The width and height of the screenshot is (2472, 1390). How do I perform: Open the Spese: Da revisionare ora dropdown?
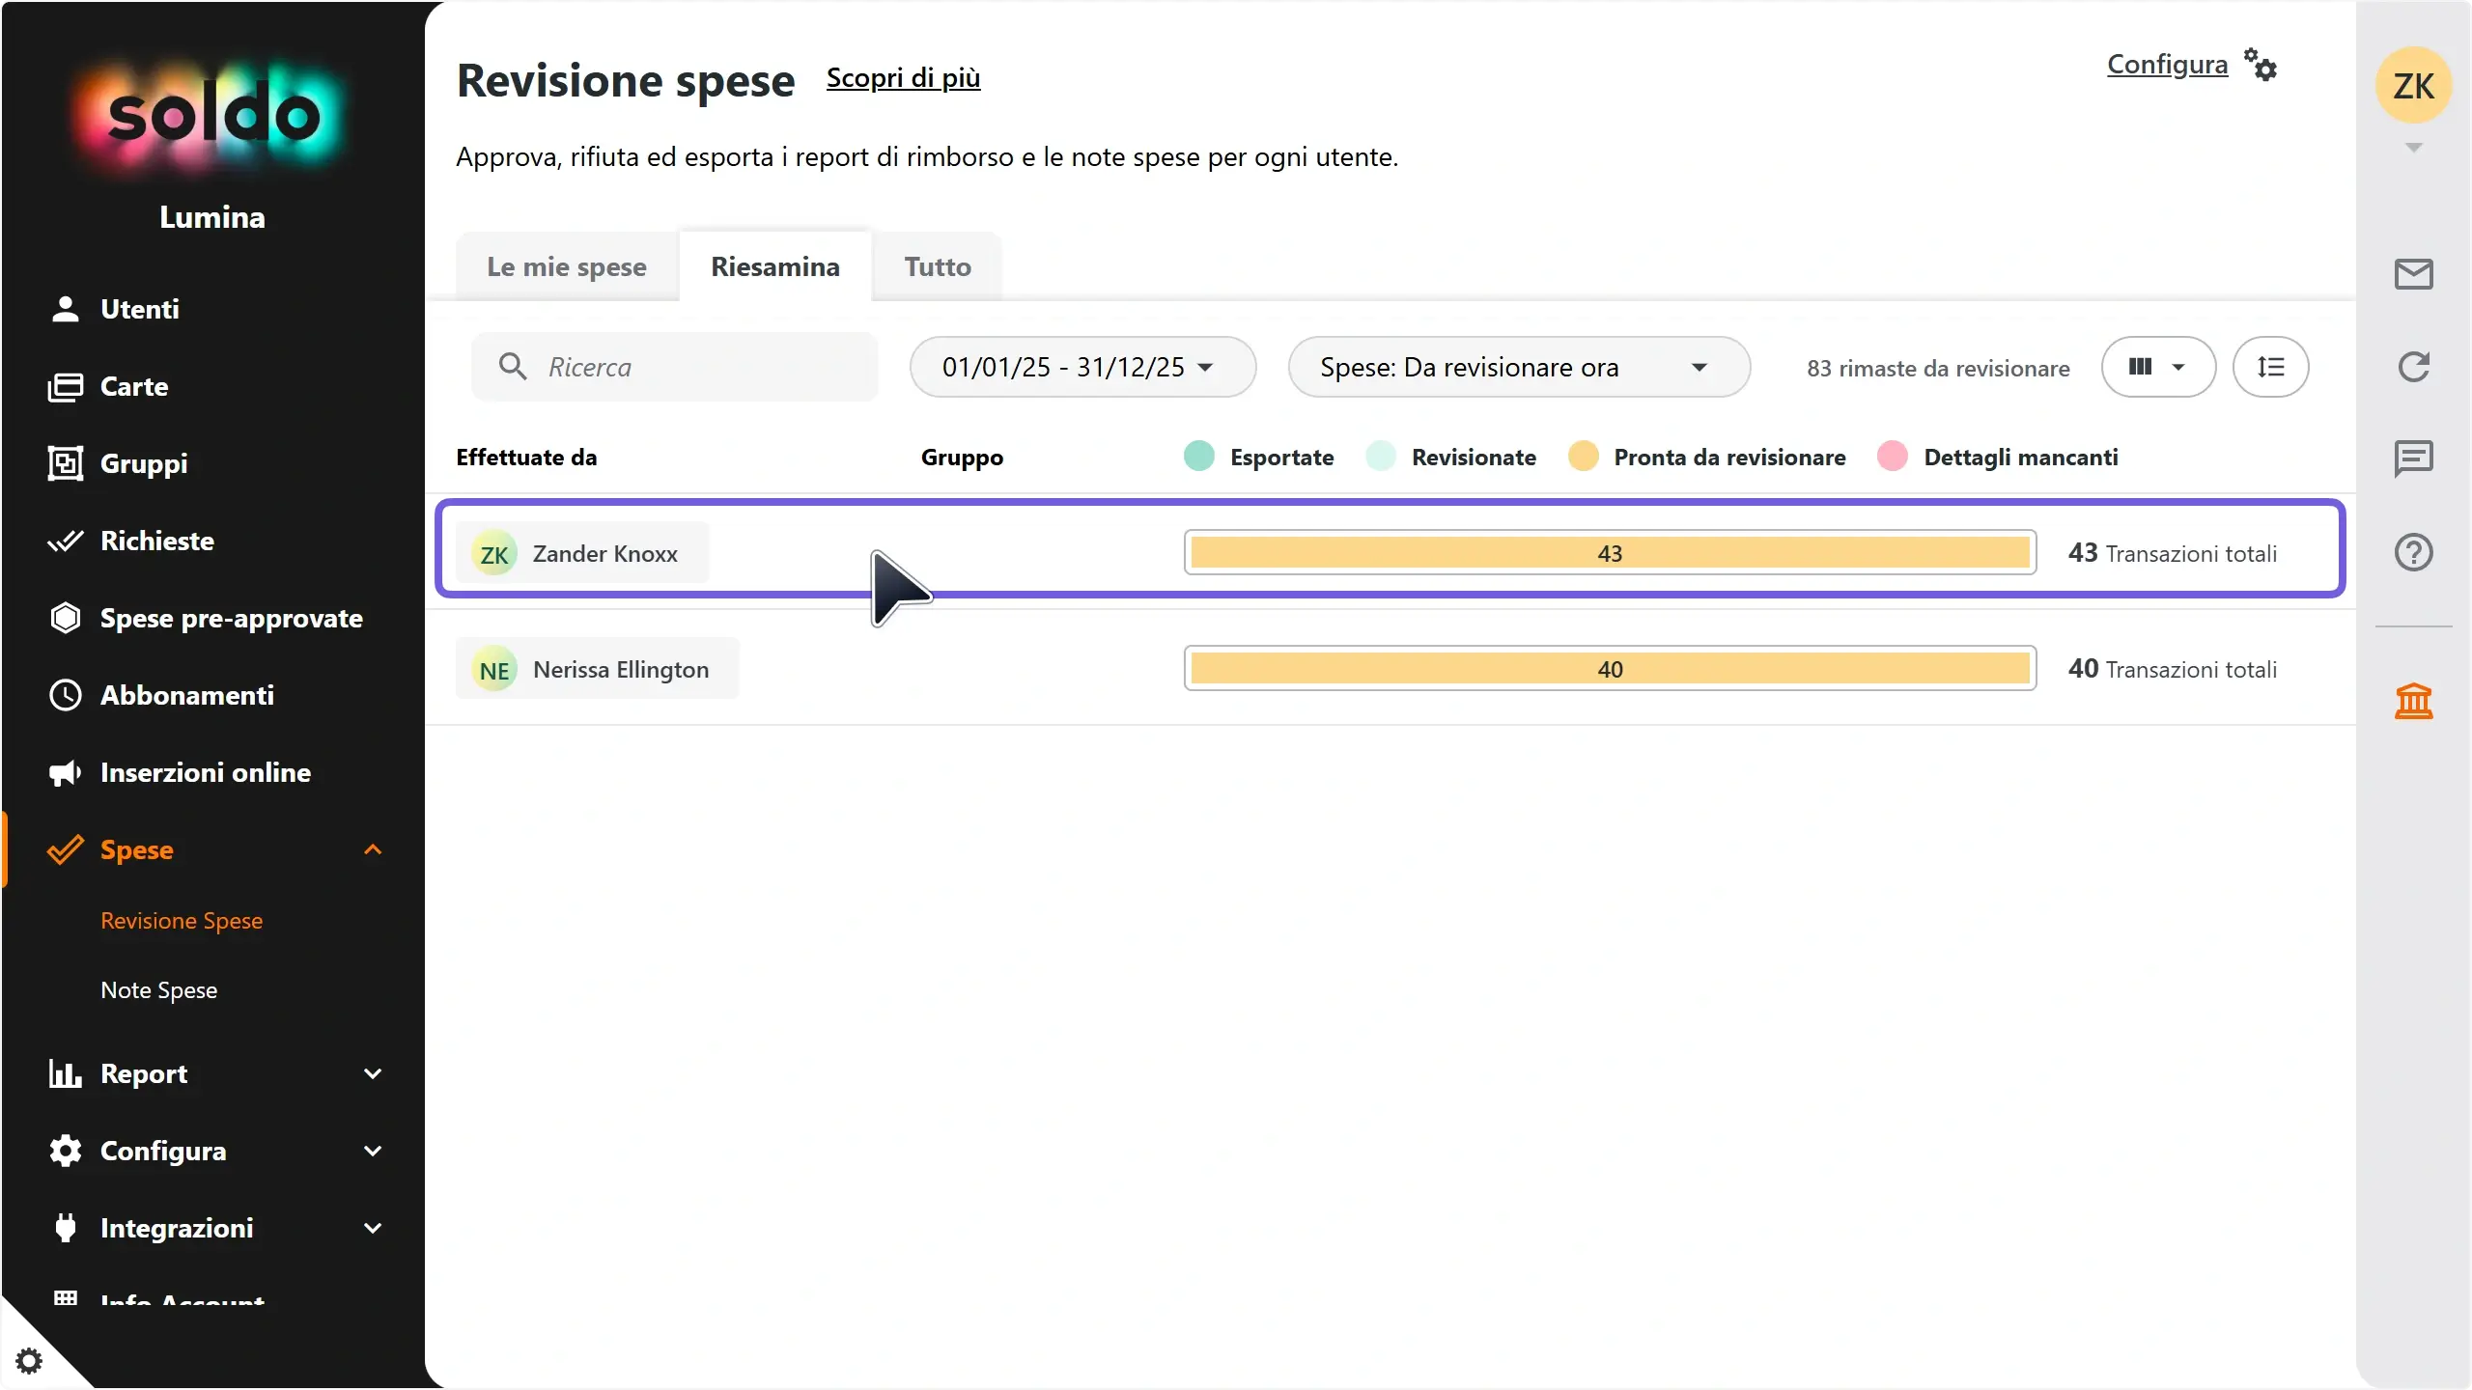1519,367
